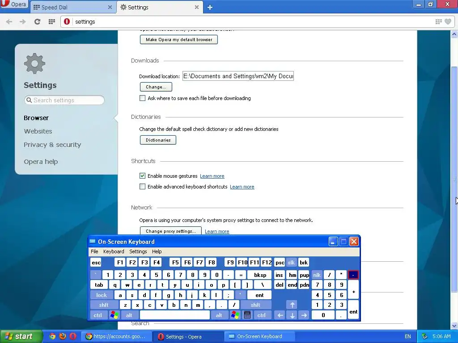This screenshot has height=343, width=458.
Task: Switch to accounts.goo... taskbar window
Action: click(116, 337)
